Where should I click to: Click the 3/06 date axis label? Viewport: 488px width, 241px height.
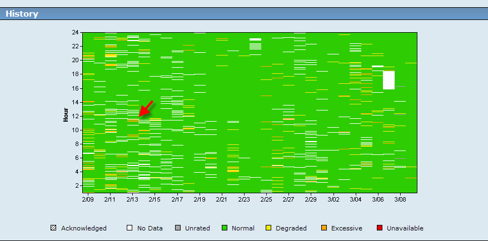click(x=378, y=199)
